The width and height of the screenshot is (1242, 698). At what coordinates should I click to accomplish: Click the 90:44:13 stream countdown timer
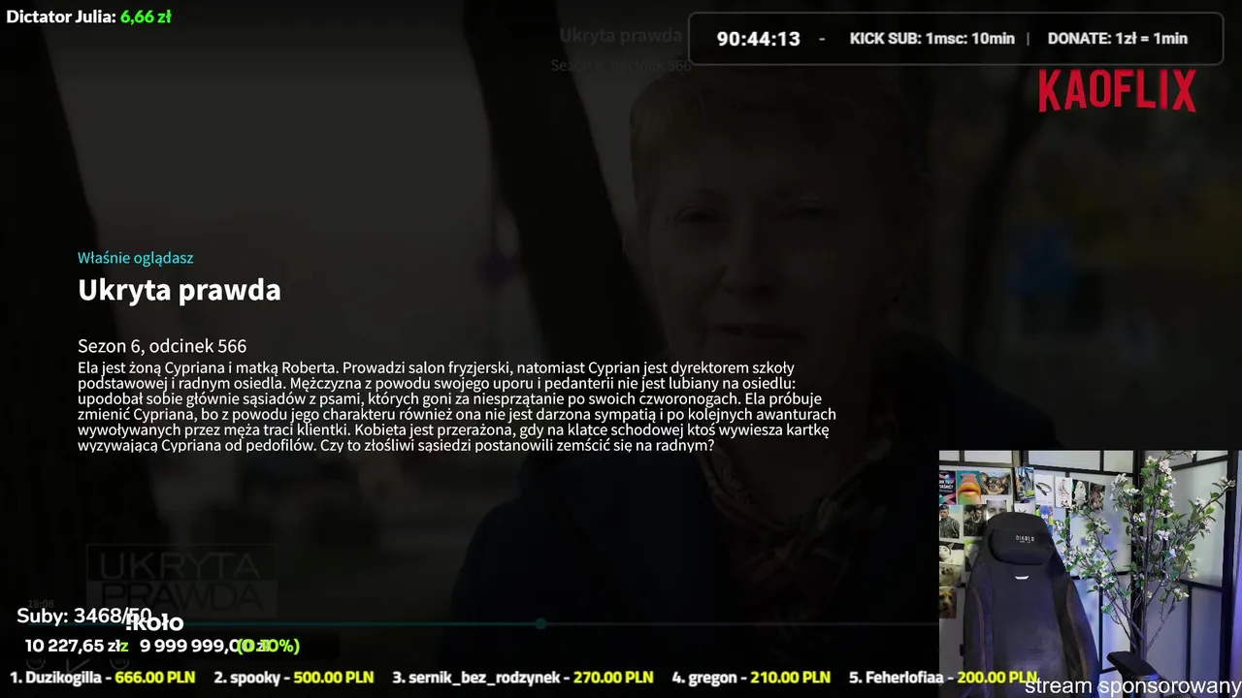click(759, 39)
